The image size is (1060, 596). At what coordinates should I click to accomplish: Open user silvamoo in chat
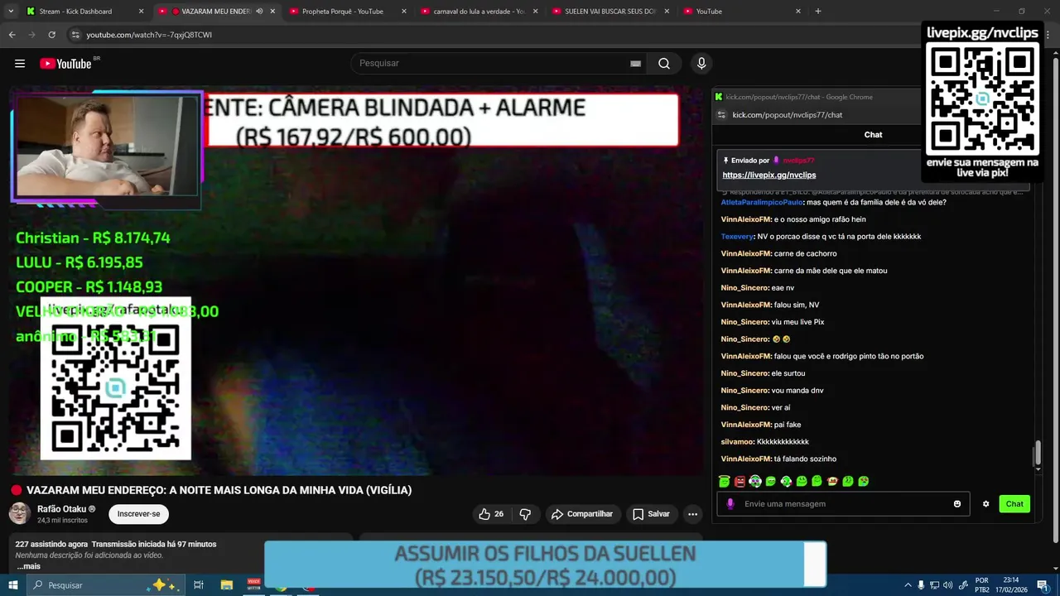[737, 442]
